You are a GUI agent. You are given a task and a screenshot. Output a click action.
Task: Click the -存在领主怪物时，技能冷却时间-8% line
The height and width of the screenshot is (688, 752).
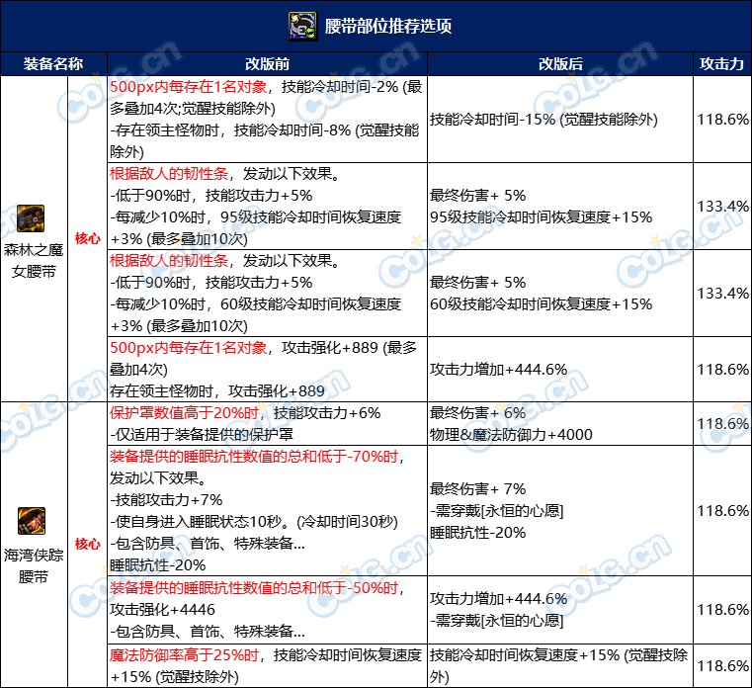[x=265, y=130]
